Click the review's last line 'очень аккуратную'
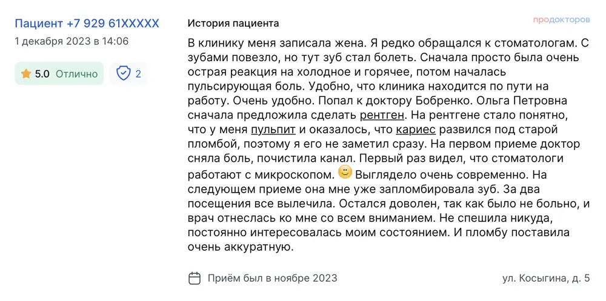The height and width of the screenshot is (301, 606). pyautogui.click(x=241, y=247)
